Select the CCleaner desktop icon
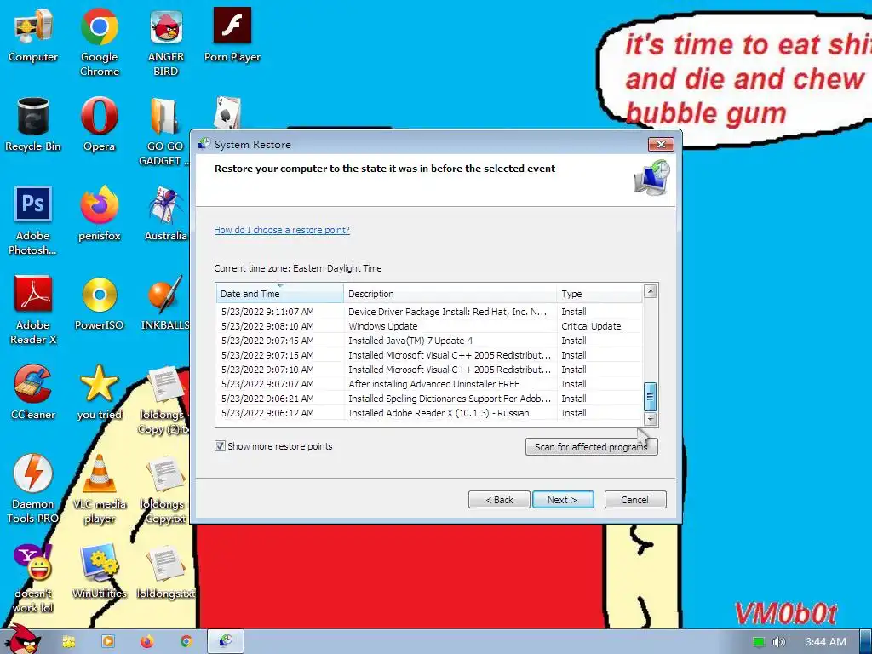Screen dimensions: 872x654 point(33,393)
